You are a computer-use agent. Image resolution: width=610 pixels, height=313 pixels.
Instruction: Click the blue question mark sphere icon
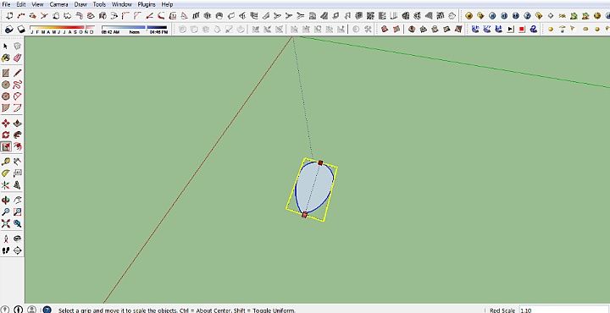[x=527, y=15]
